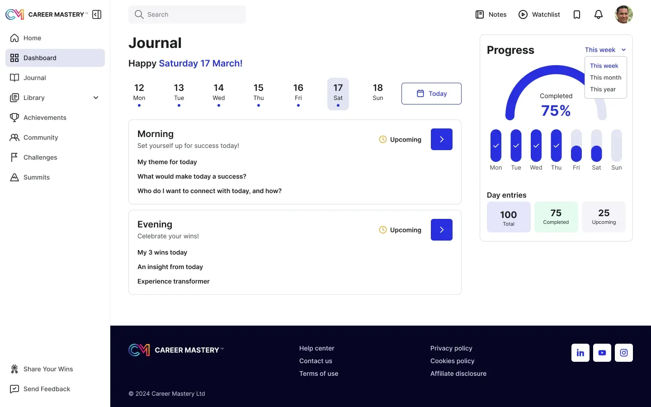Open Instagram social icon in footer
651x407 pixels.
click(624, 353)
